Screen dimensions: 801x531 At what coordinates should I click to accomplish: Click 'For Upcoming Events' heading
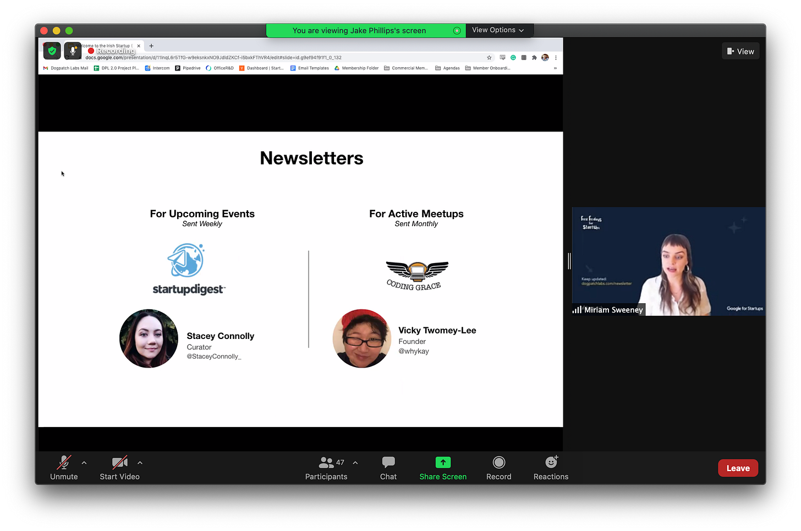pos(202,214)
